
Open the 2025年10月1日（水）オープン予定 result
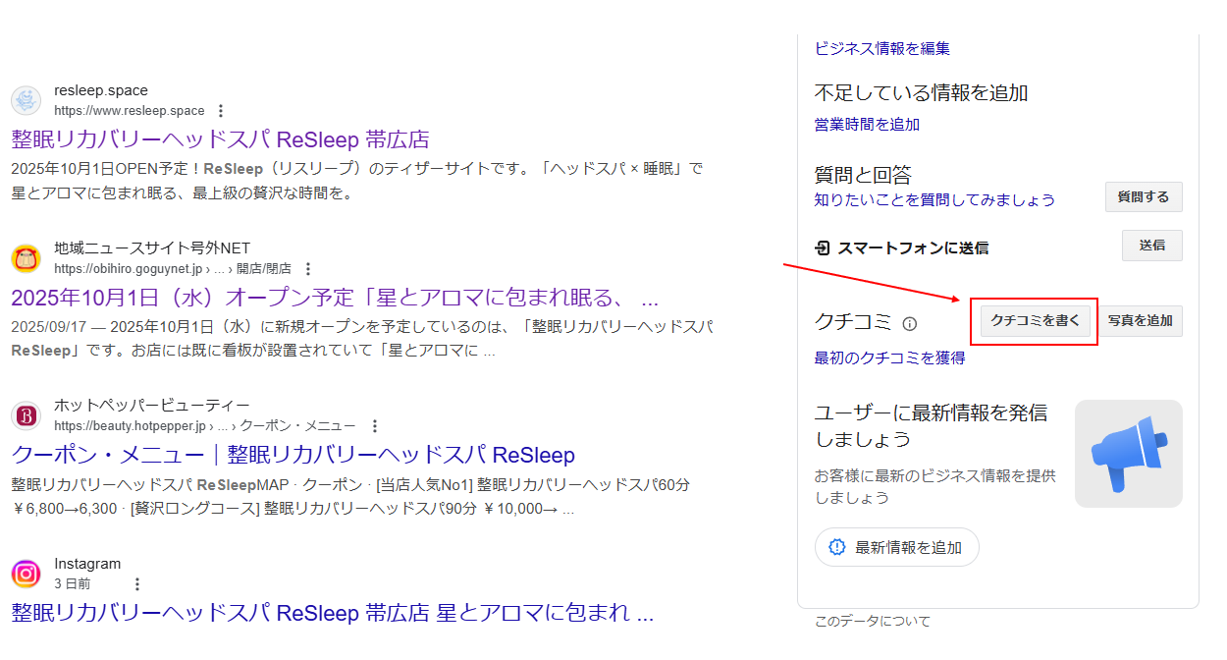[x=335, y=298]
